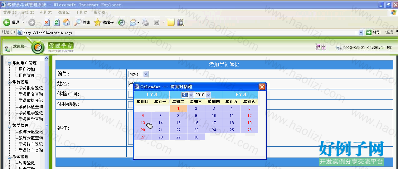Open 学员体检查询 in sidebar
The height and width of the screenshot is (169, 398).
[x=31, y=107]
